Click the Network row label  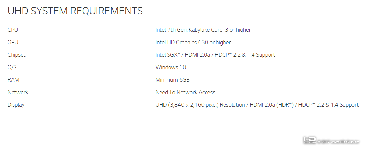(x=18, y=92)
